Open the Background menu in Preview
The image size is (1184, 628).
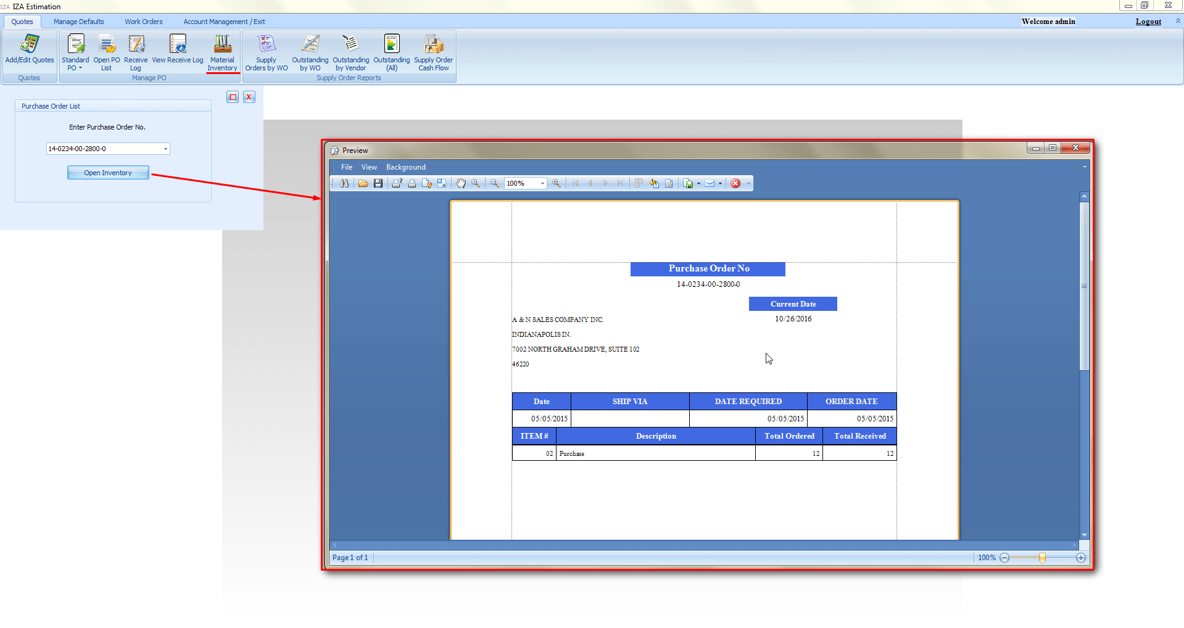405,167
